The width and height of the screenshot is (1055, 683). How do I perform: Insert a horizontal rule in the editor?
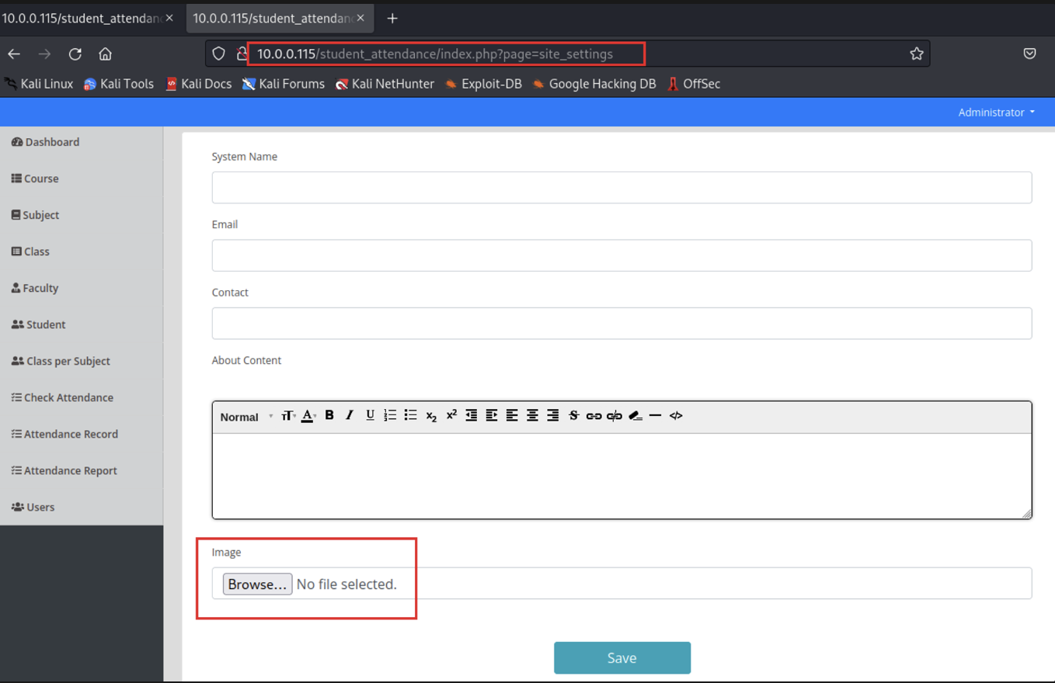click(655, 416)
